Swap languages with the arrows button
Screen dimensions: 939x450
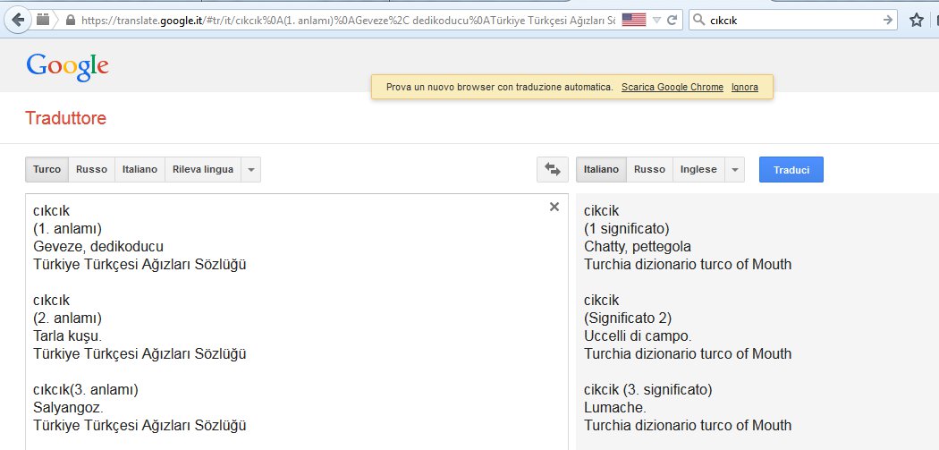click(552, 170)
